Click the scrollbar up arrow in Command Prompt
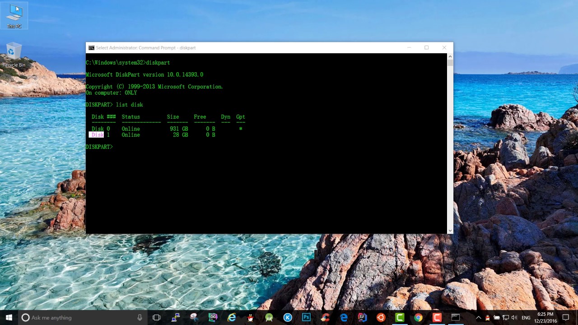 point(450,56)
